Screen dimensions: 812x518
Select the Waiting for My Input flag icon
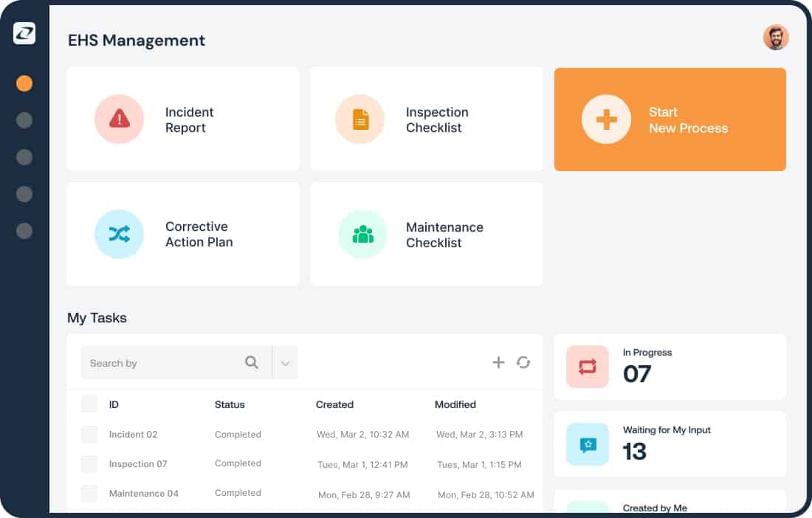587,444
